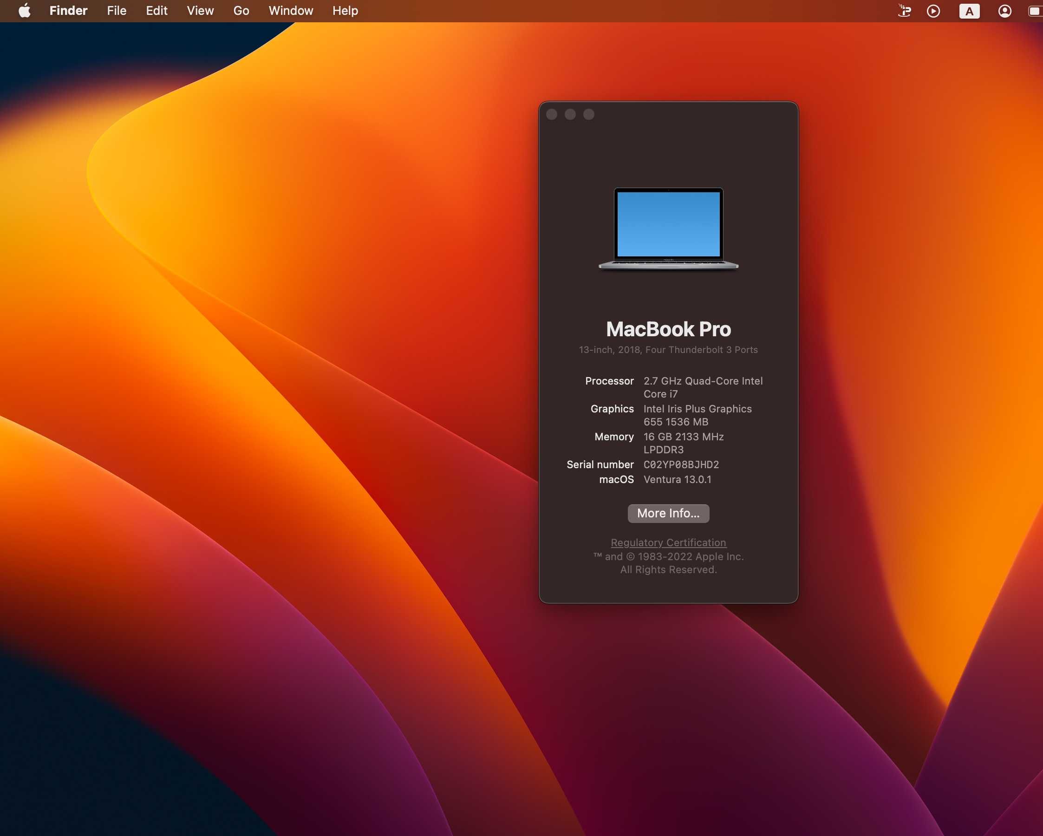Open the Window menu

coord(291,11)
